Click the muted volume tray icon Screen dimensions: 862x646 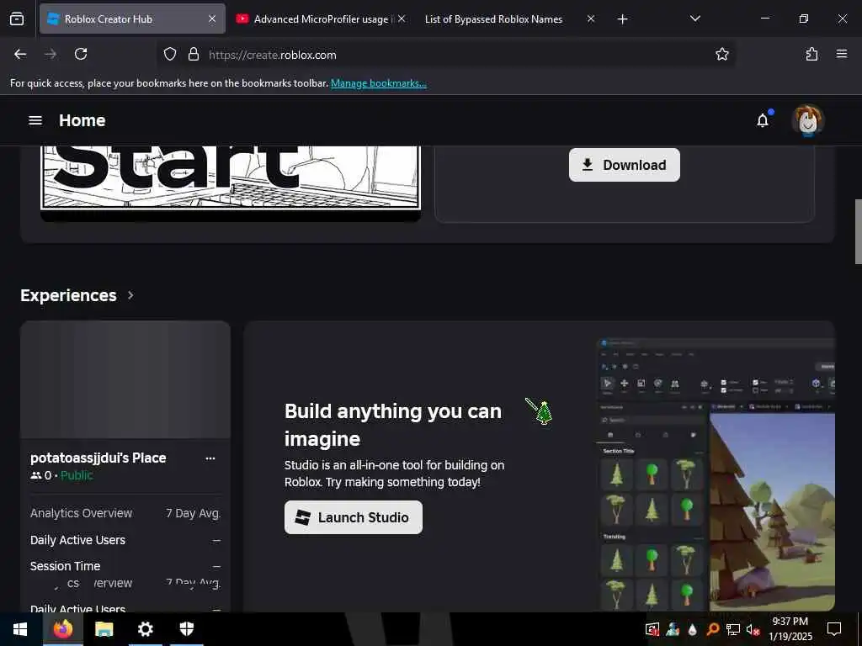[753, 629]
